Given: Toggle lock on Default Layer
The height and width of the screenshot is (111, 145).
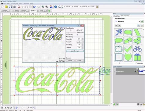Looking at the screenshot, I should coord(137,71).
